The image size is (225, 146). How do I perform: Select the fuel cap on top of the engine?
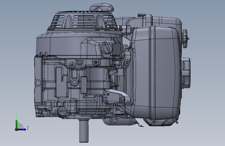102,8
